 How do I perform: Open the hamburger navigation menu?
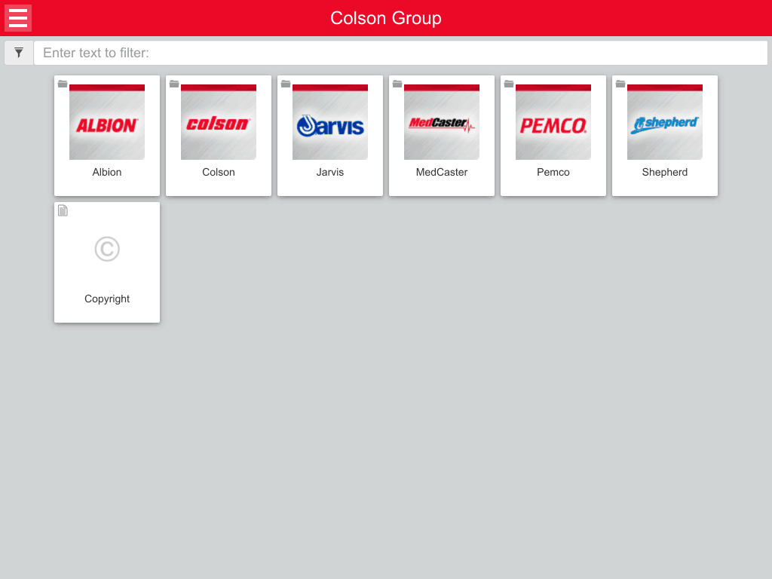coord(18,18)
